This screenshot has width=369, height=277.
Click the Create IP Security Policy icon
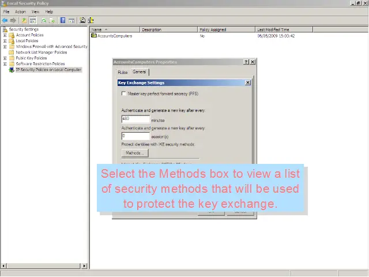tap(82, 20)
